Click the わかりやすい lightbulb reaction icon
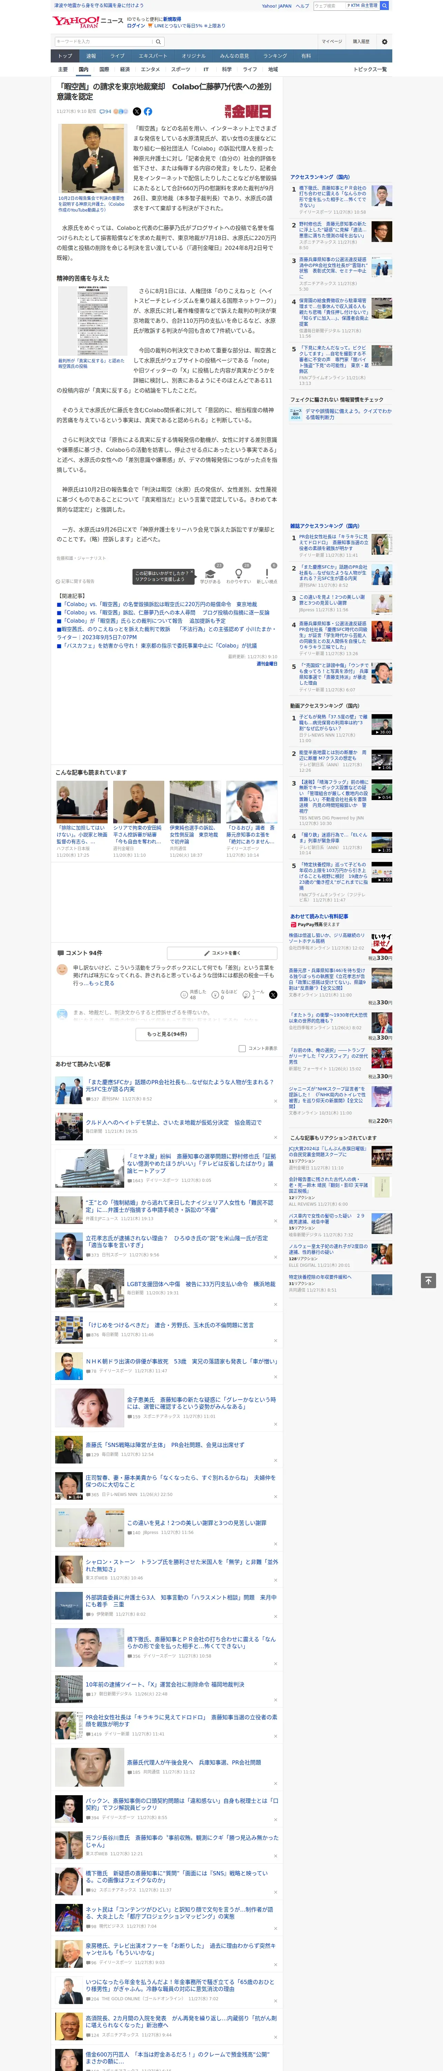Viewport: 443px width, 2071px height. click(239, 573)
